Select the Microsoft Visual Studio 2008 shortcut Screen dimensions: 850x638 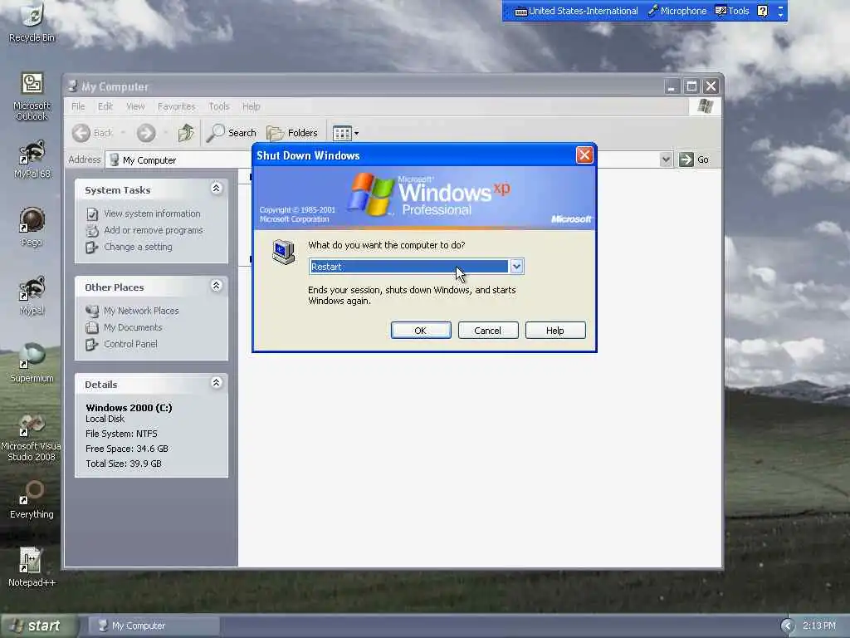[32, 437]
